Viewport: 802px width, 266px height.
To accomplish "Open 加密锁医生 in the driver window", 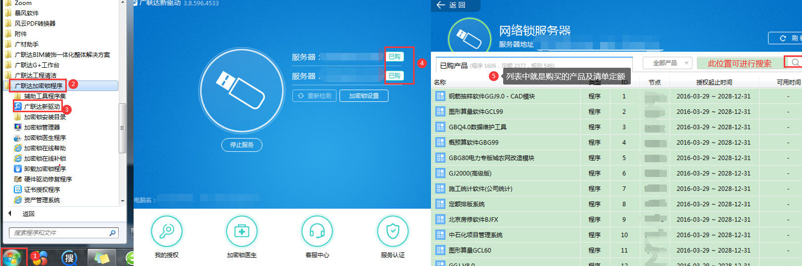I will pyautogui.click(x=242, y=231).
